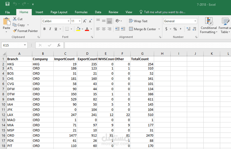Toggle Underline formatting
The width and height of the screenshot is (231, 149).
[56, 29]
